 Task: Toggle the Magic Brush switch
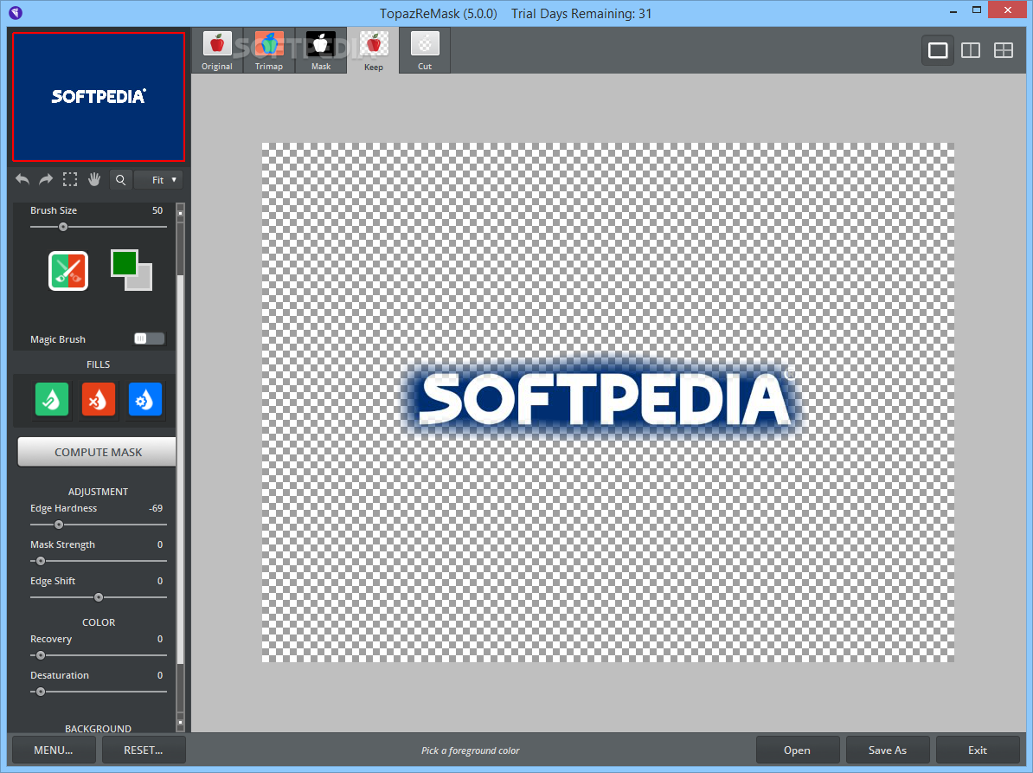(x=149, y=338)
